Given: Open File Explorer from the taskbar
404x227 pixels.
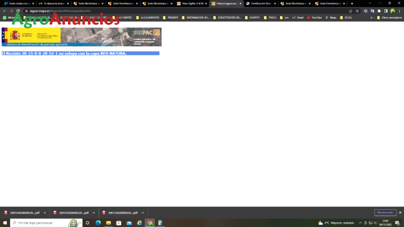Looking at the screenshot, I should click(108, 223).
